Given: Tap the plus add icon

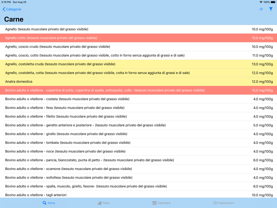Looking at the screenshot, I should (261, 9).
